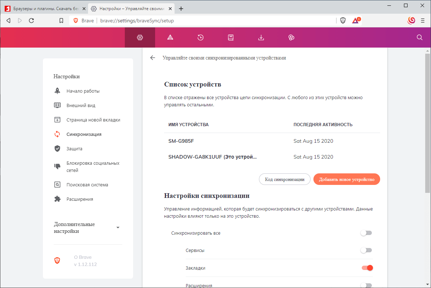The image size is (431, 288).
Task: Open Блокировка социальных сетей section
Action: click(x=93, y=167)
